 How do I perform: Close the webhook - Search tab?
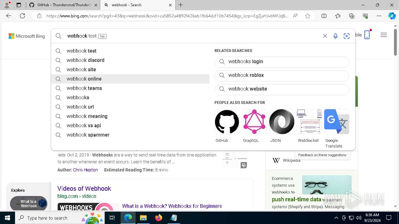[x=170, y=5]
